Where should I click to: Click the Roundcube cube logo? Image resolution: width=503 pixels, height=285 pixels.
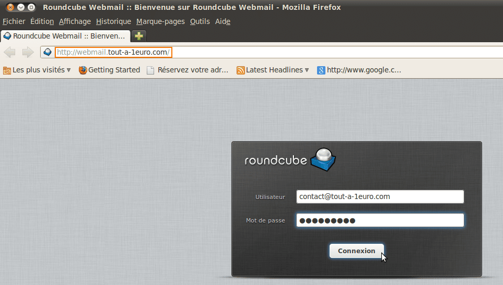click(323, 159)
